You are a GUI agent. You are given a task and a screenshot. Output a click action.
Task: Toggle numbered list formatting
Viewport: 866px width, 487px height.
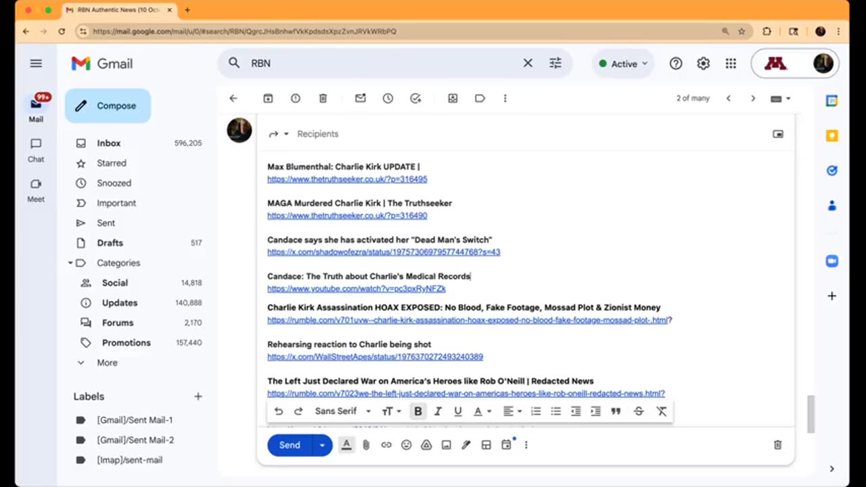pos(536,411)
